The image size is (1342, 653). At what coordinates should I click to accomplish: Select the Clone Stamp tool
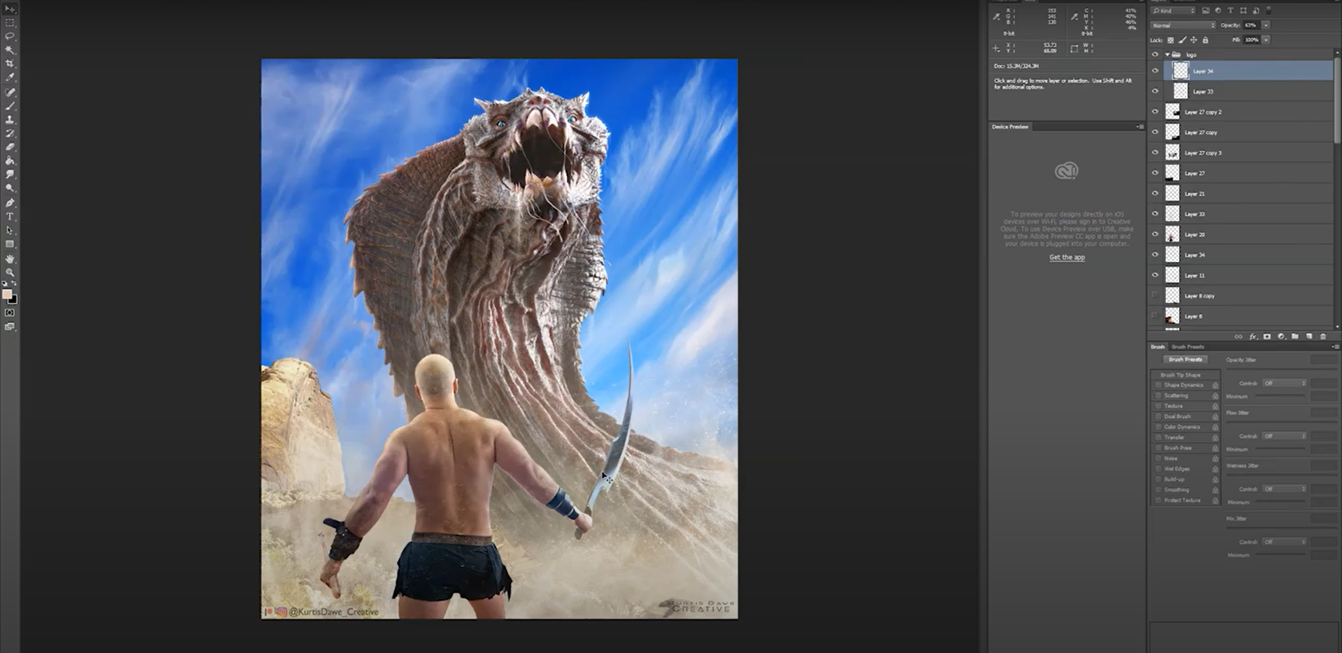tap(10, 119)
